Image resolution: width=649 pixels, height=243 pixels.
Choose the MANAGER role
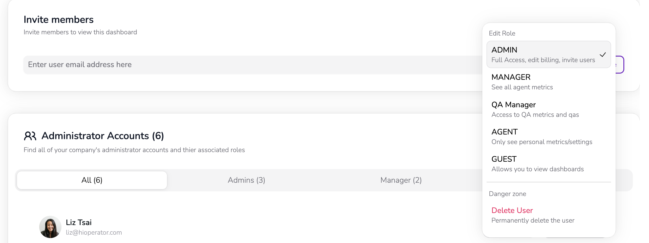click(522, 82)
